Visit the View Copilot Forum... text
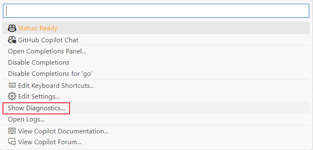This screenshot has width=313, height=150. tap(50, 142)
